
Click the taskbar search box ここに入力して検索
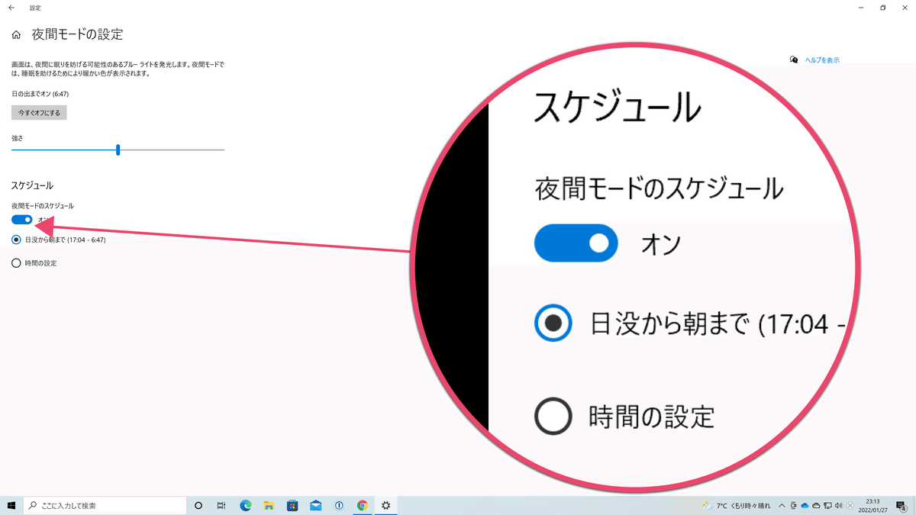[105, 505]
